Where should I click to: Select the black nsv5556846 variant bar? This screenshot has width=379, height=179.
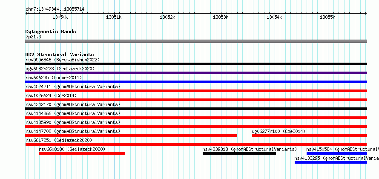tap(196, 64)
